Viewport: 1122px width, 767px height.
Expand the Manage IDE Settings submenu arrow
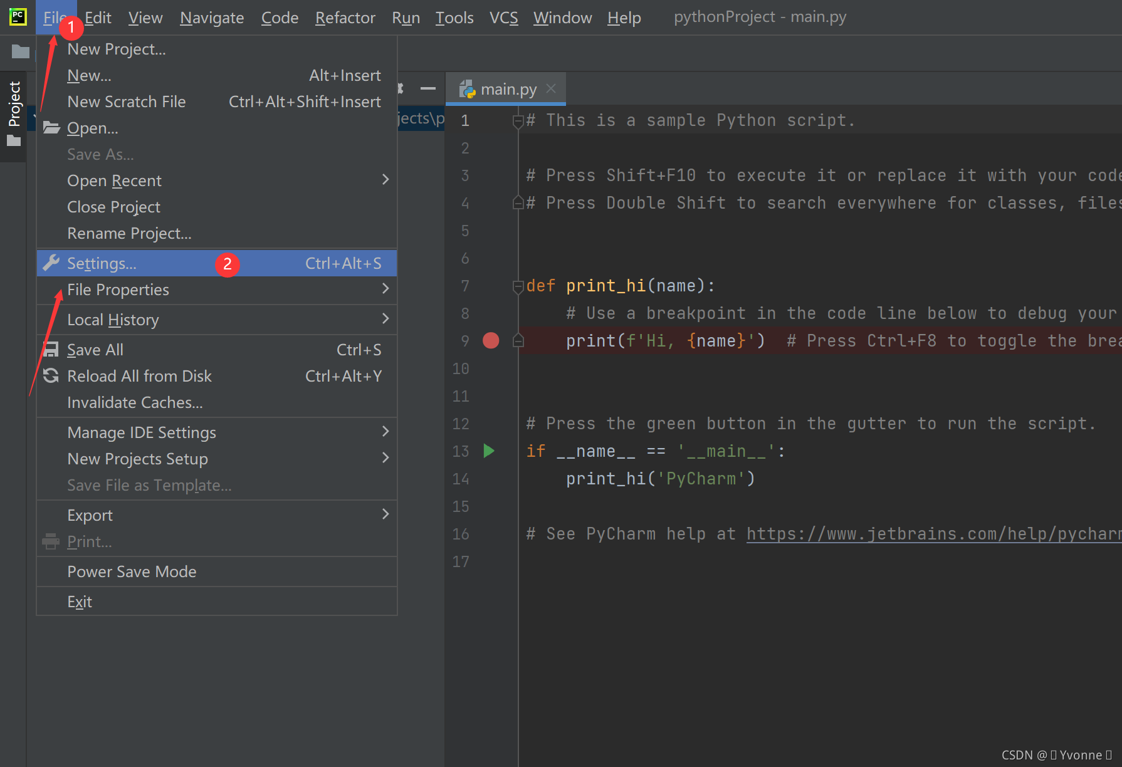[385, 432]
